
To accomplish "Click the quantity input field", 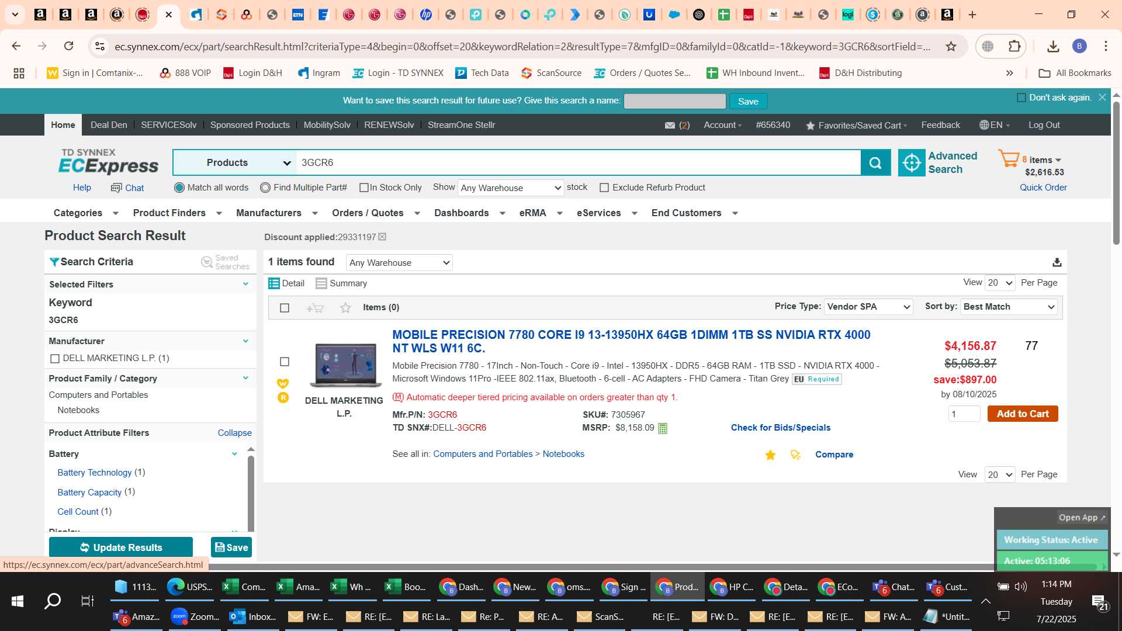I will pos(964,414).
